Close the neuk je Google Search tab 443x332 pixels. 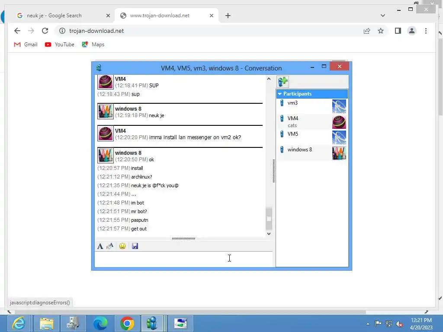[x=108, y=16]
